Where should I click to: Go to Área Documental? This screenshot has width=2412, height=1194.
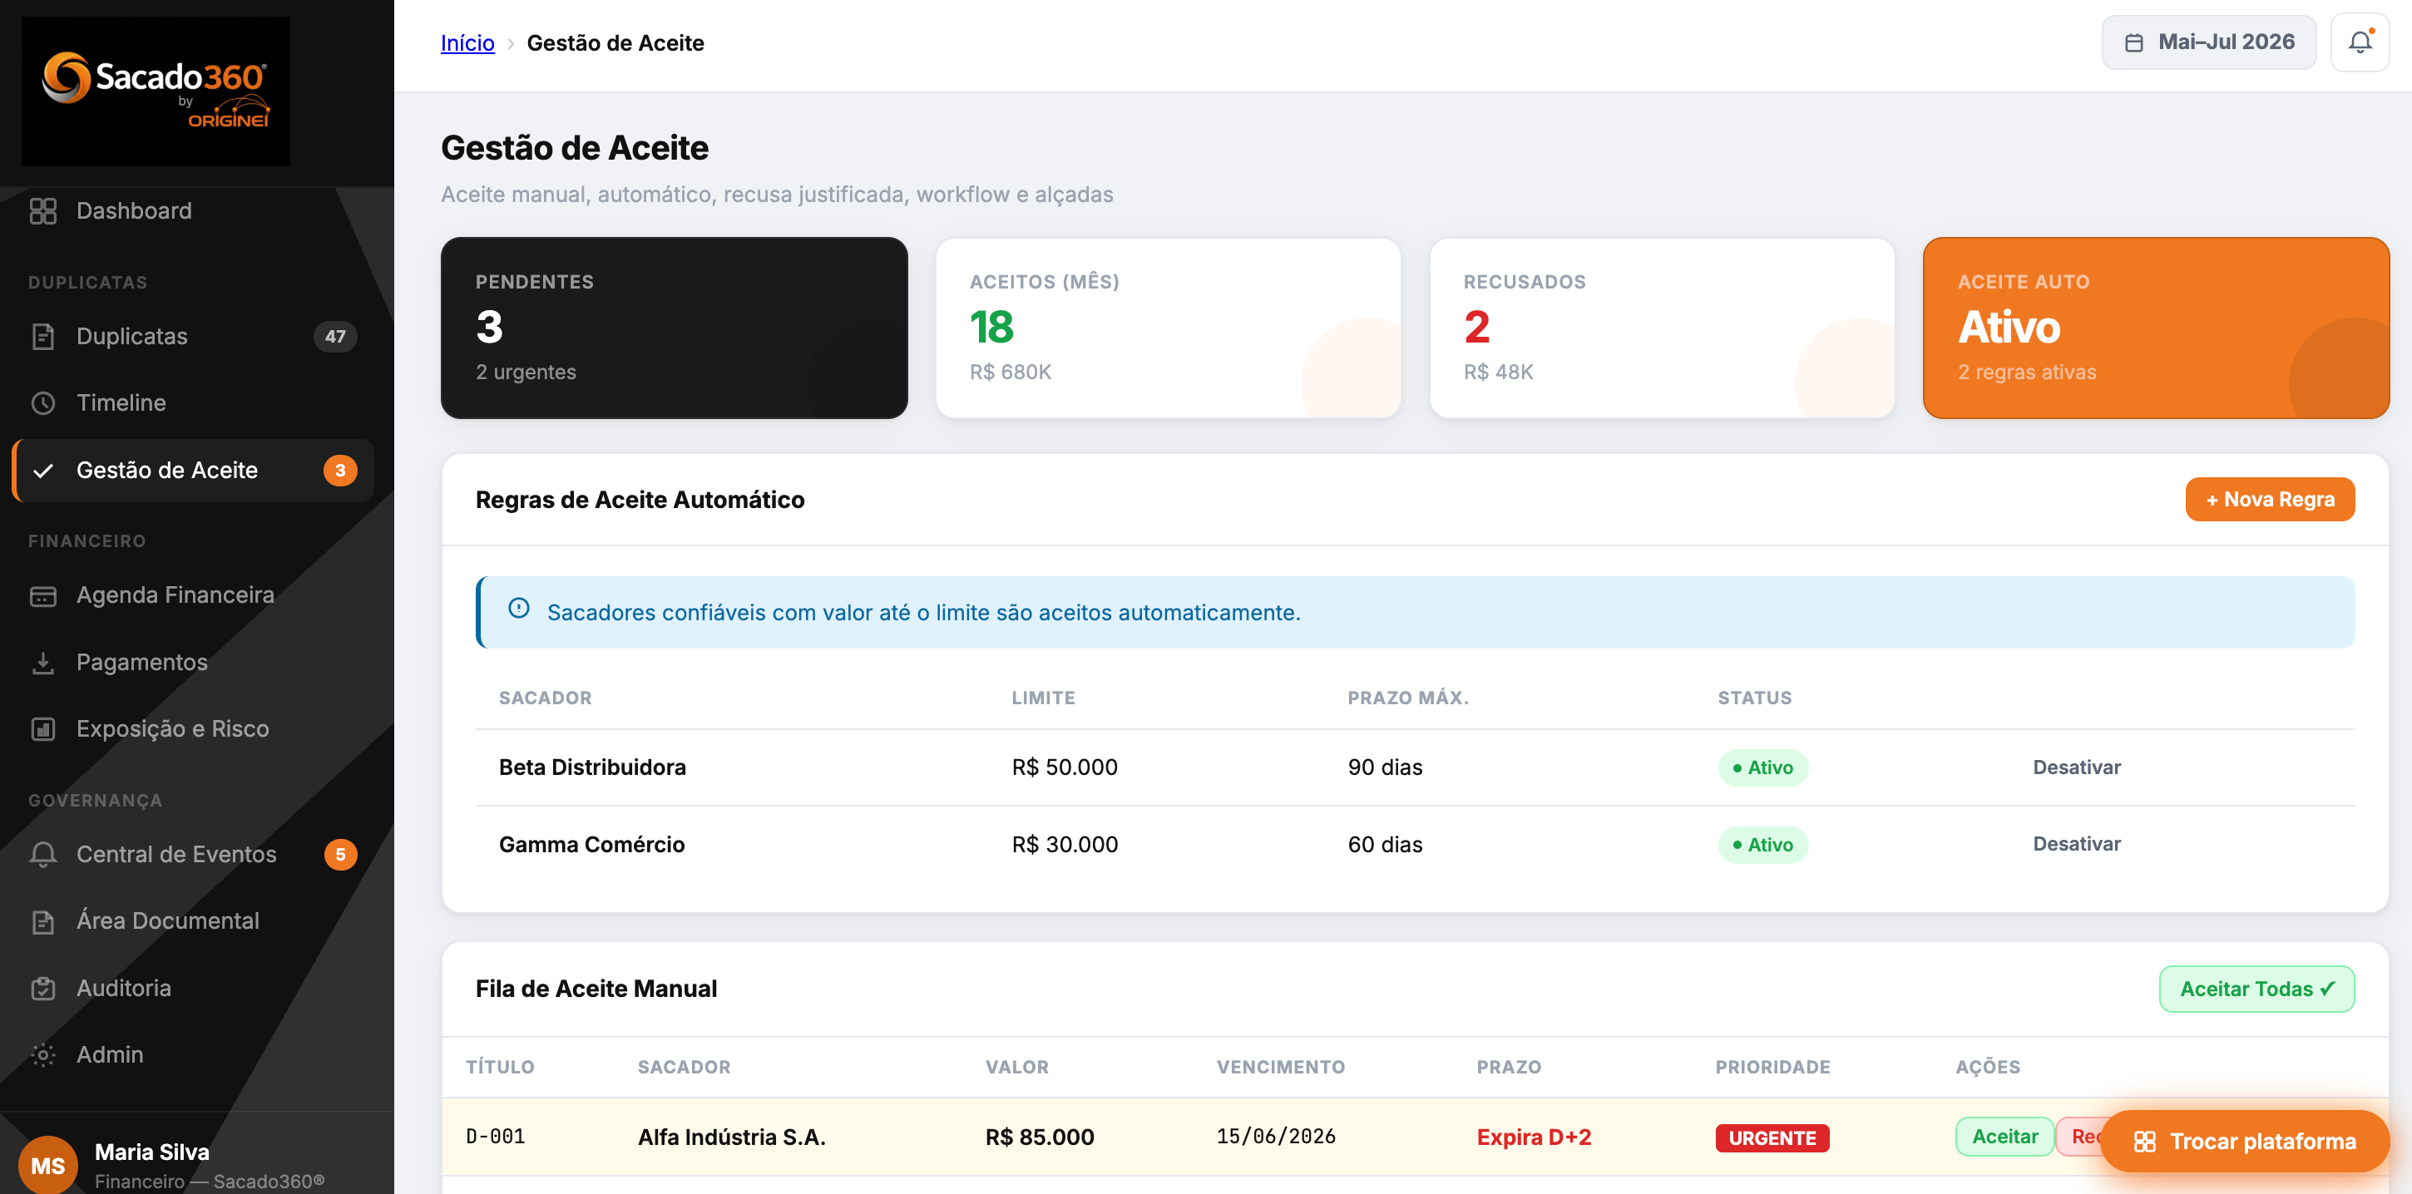click(x=192, y=920)
